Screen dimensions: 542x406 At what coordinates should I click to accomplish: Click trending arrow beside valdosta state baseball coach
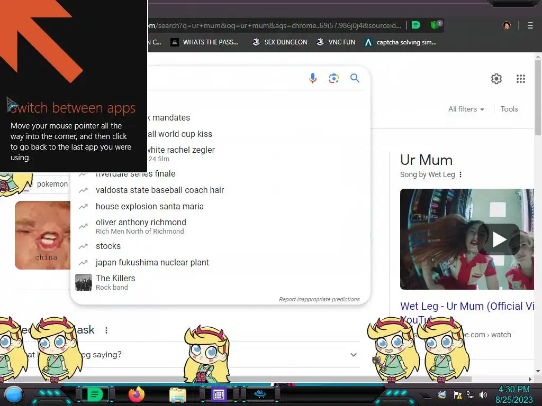coord(83,190)
